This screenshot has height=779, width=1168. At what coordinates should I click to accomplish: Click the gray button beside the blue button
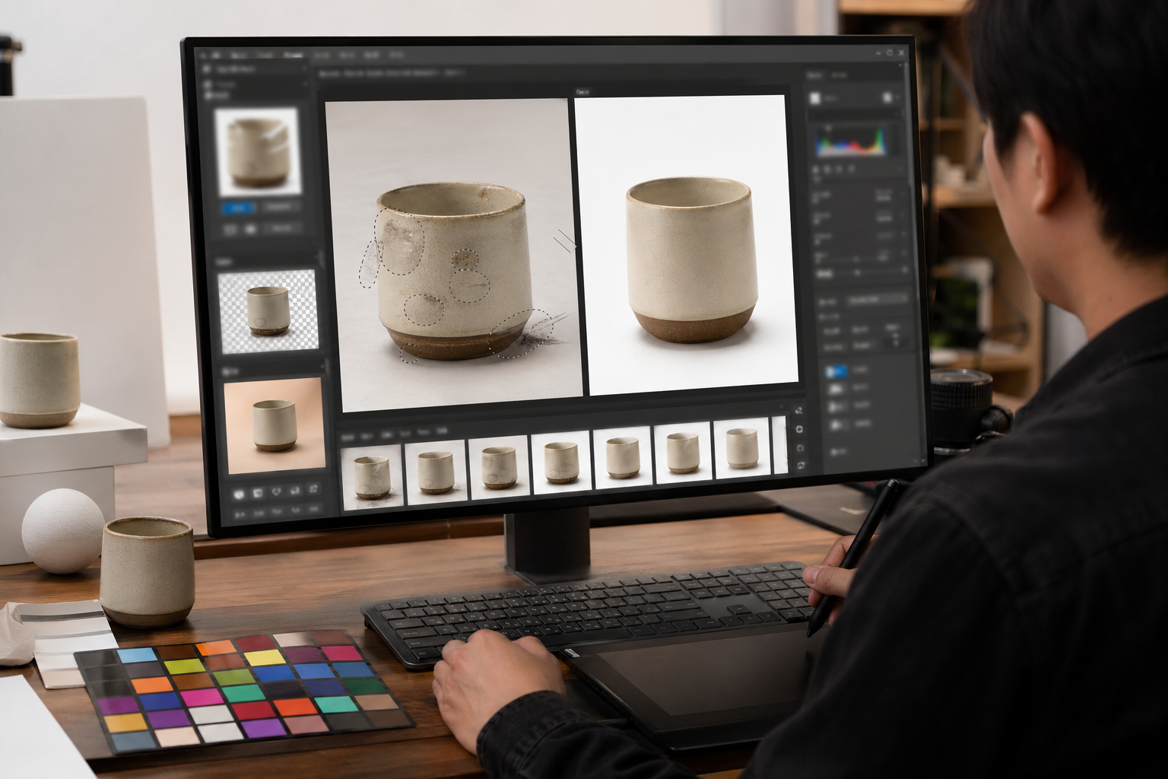pyautogui.click(x=280, y=206)
